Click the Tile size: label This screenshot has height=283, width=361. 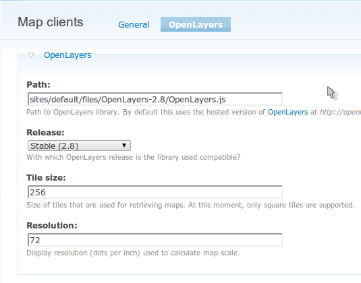(x=47, y=177)
